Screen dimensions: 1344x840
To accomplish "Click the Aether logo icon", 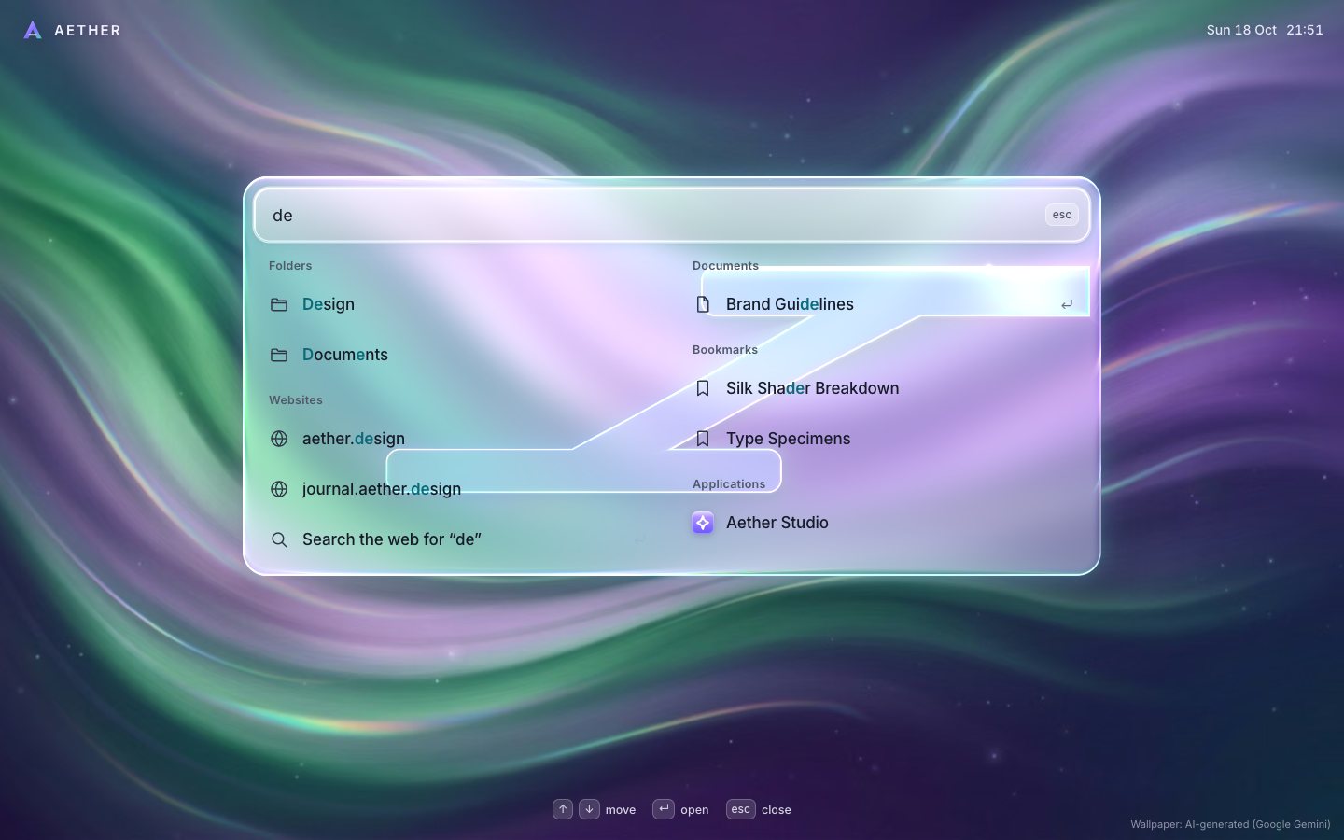I will [x=33, y=31].
